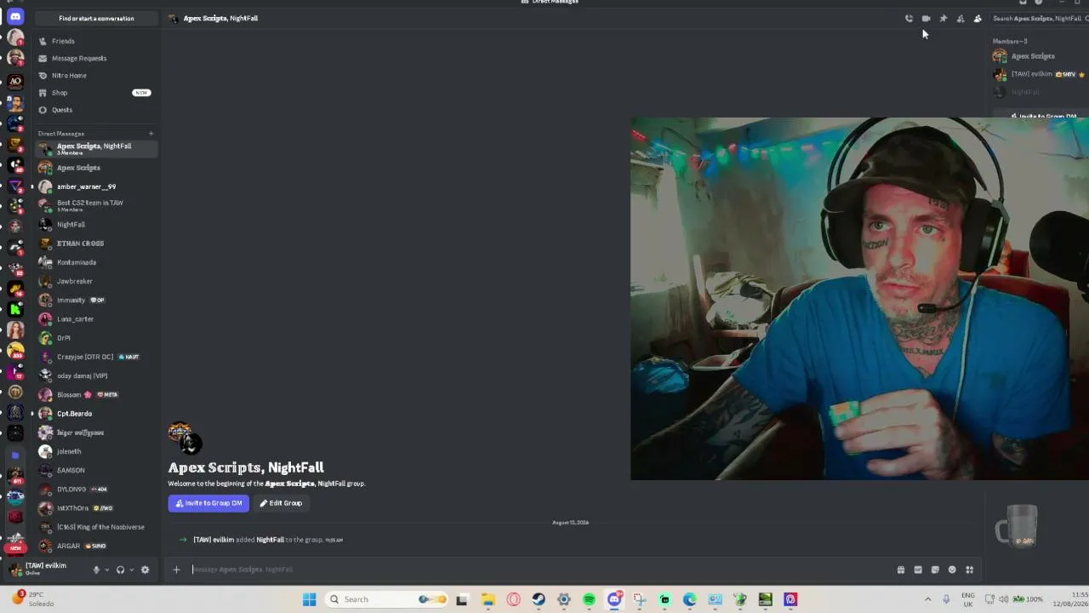Viewport: 1089px width, 613px height.
Task: Open microphone input options arrow
Action: [106, 570]
